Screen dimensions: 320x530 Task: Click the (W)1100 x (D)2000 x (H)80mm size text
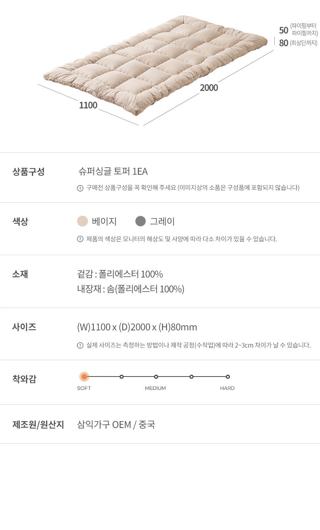(x=137, y=327)
